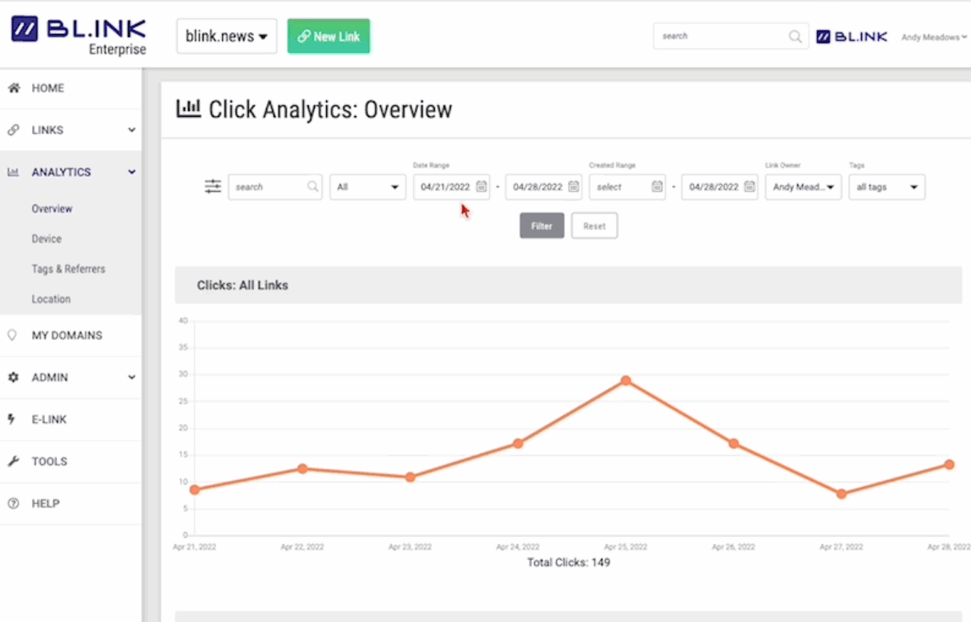The height and width of the screenshot is (622, 971).
Task: Expand the ADMIN chevron
Action: [131, 378]
